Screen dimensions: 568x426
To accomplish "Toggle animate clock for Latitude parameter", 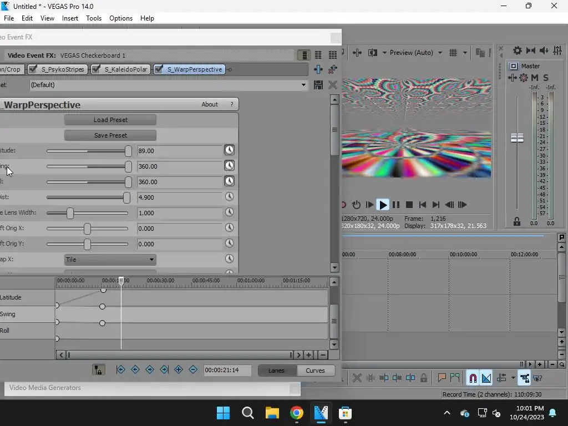I will (x=229, y=150).
